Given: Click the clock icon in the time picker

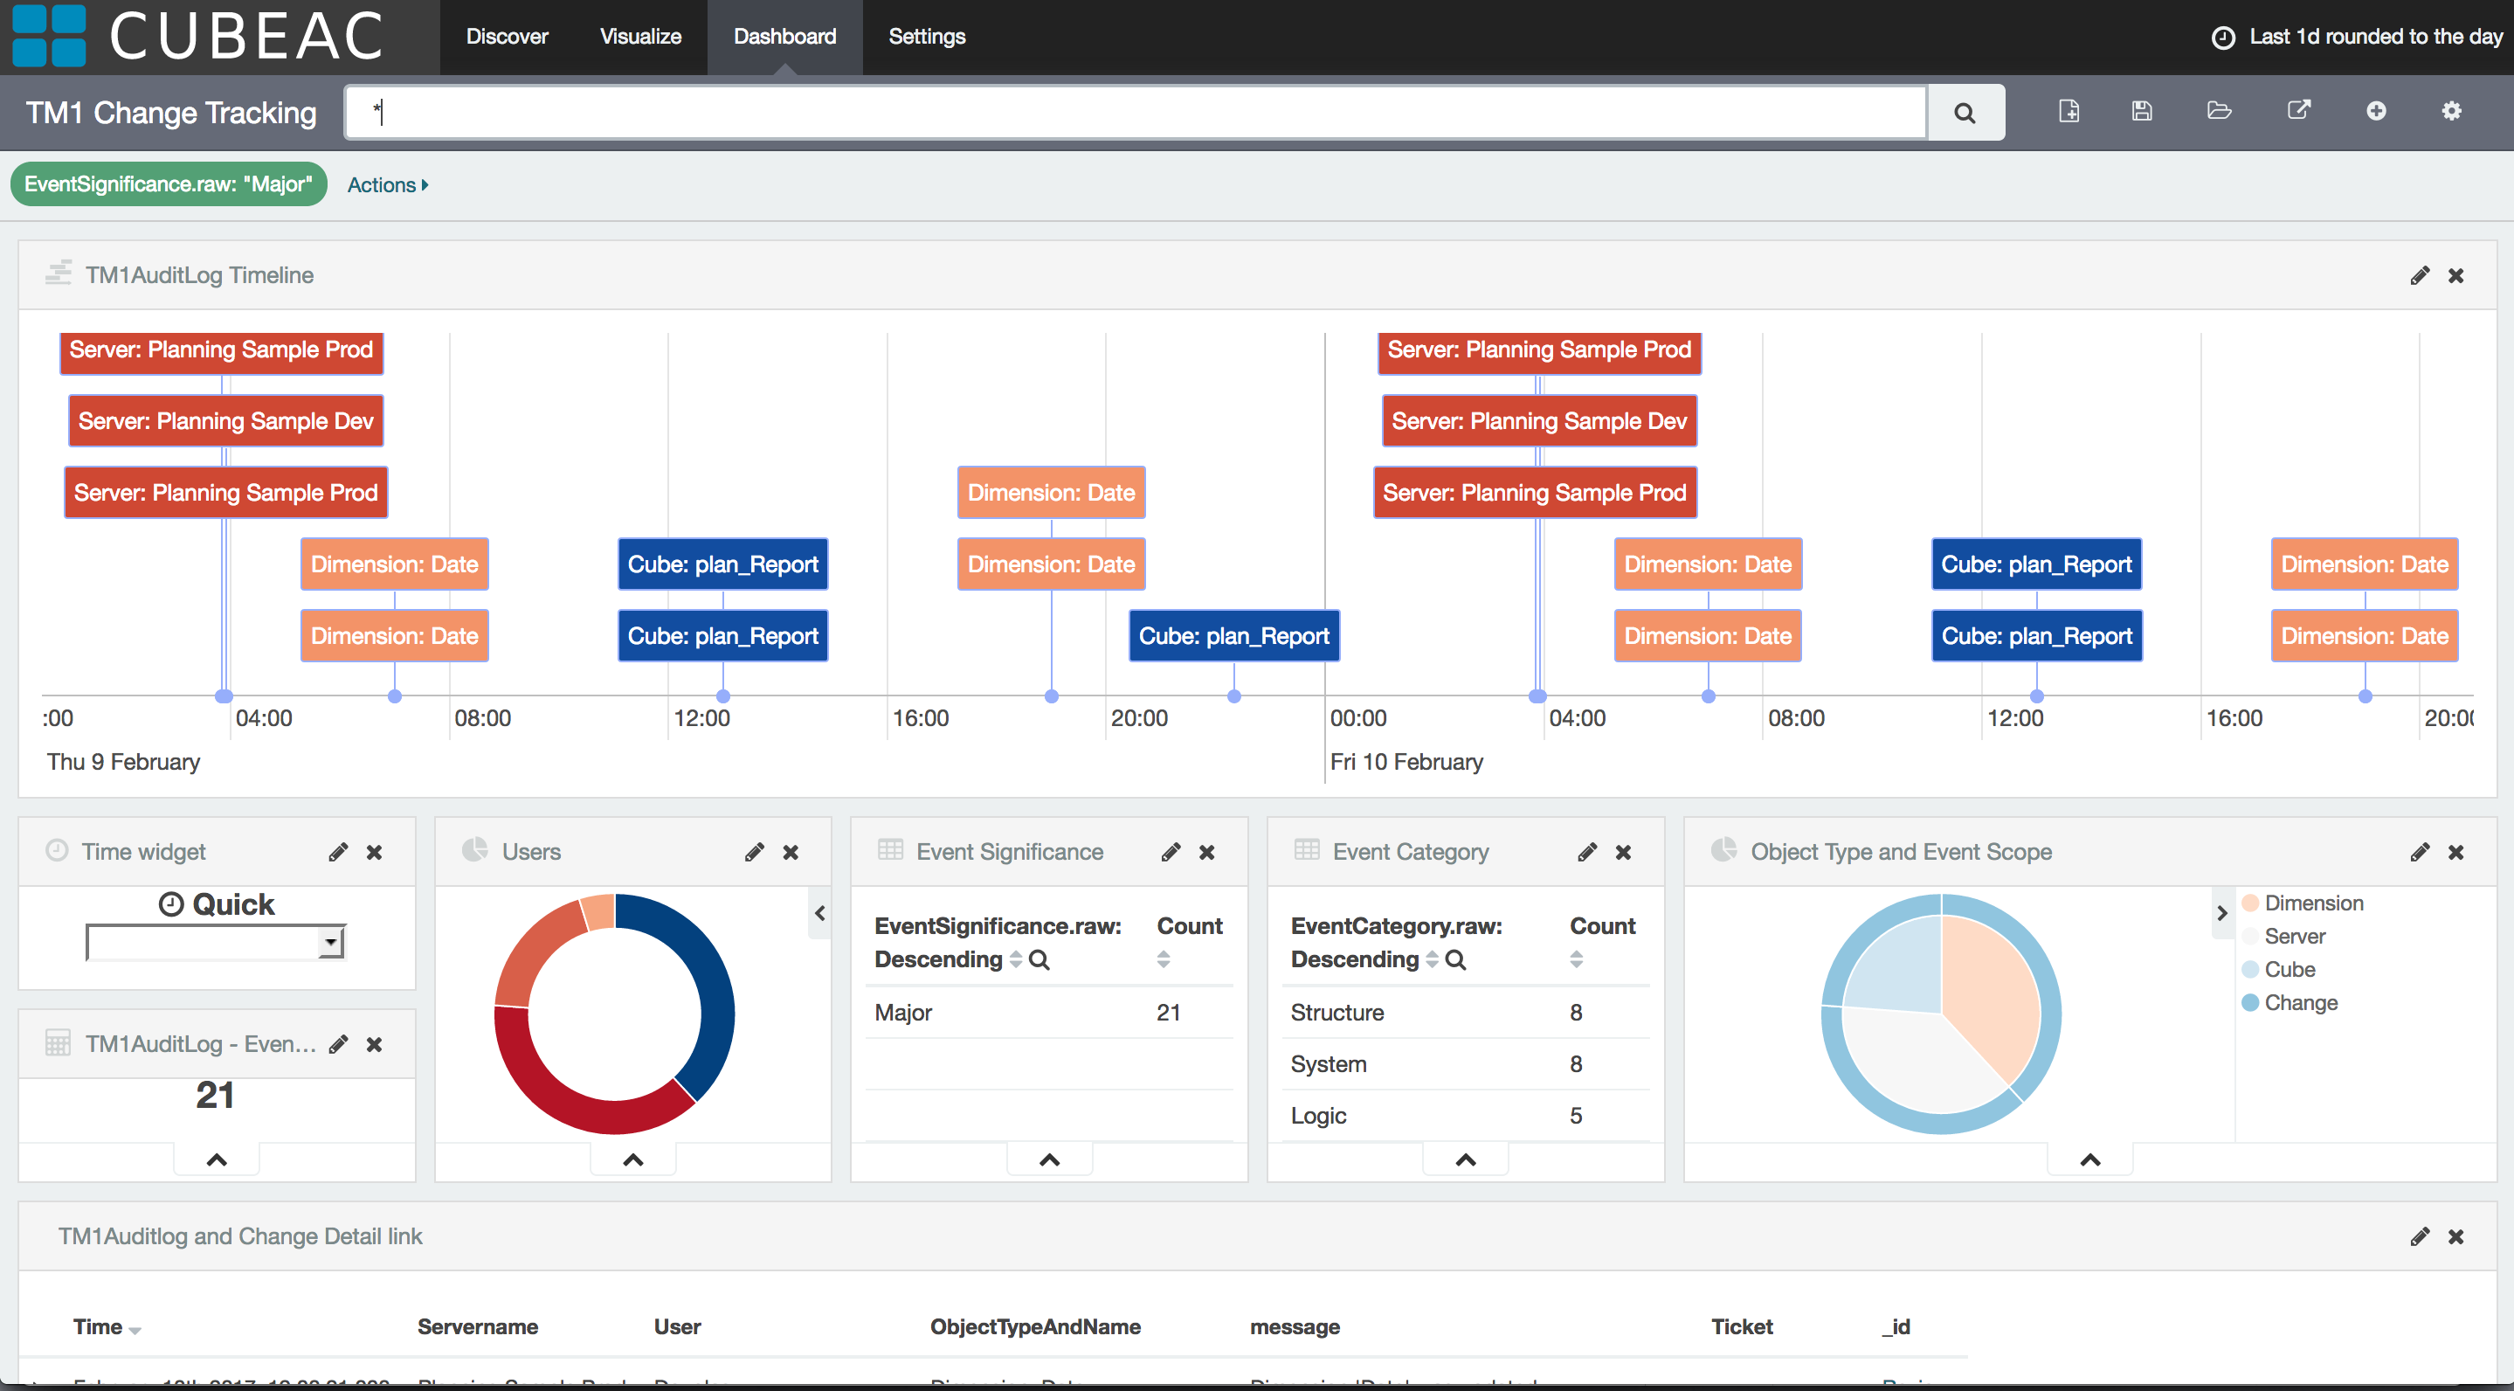Looking at the screenshot, I should tap(2223, 37).
